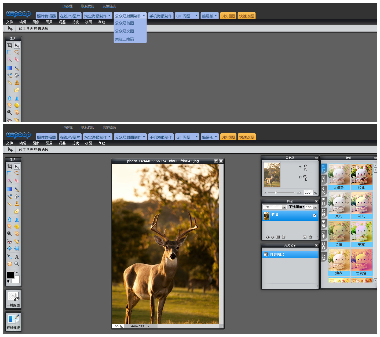Open layer styles icon in 图层 panel
The width and height of the screenshot is (380, 337).
click(x=283, y=237)
